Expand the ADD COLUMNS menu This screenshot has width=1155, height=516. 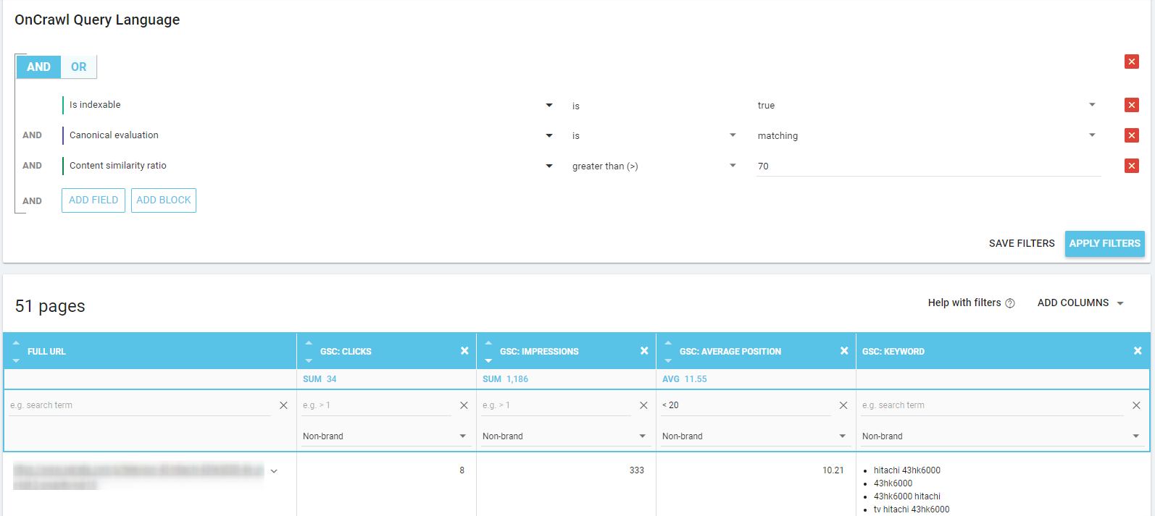click(1080, 303)
